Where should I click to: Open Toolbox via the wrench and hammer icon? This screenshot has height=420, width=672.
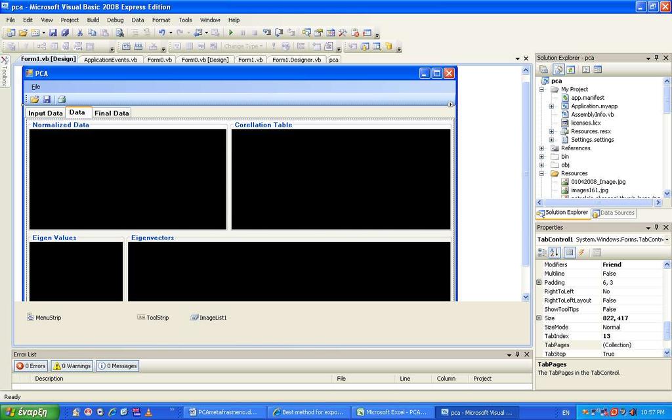pyautogui.click(x=343, y=33)
